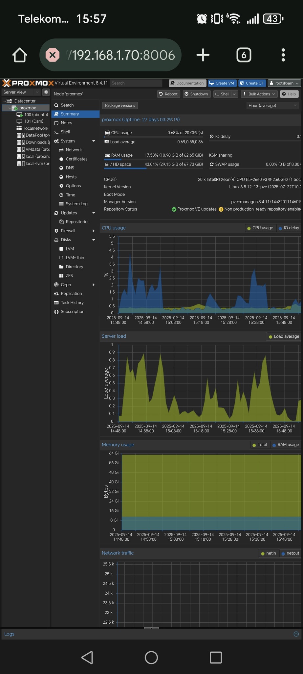Open the Shell split-button dropdown arrow
This screenshot has width=303, height=674.
tap(234, 94)
